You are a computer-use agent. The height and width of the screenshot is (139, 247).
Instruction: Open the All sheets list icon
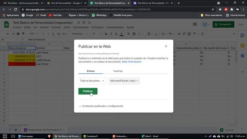tap(16, 130)
